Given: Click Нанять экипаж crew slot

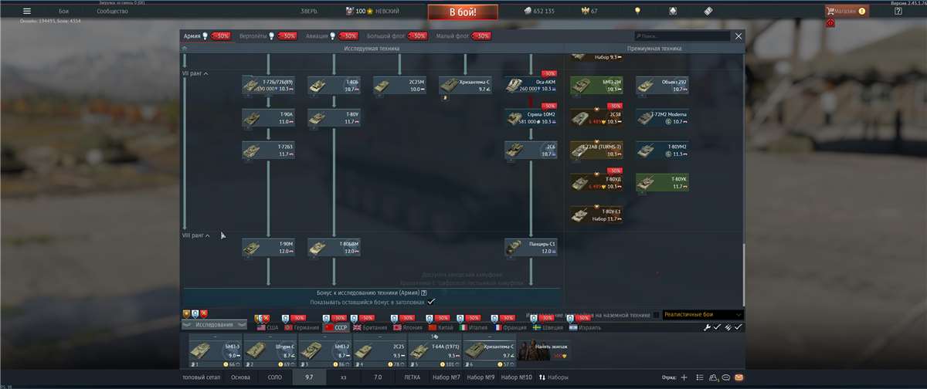Looking at the screenshot, I should pyautogui.click(x=545, y=350).
